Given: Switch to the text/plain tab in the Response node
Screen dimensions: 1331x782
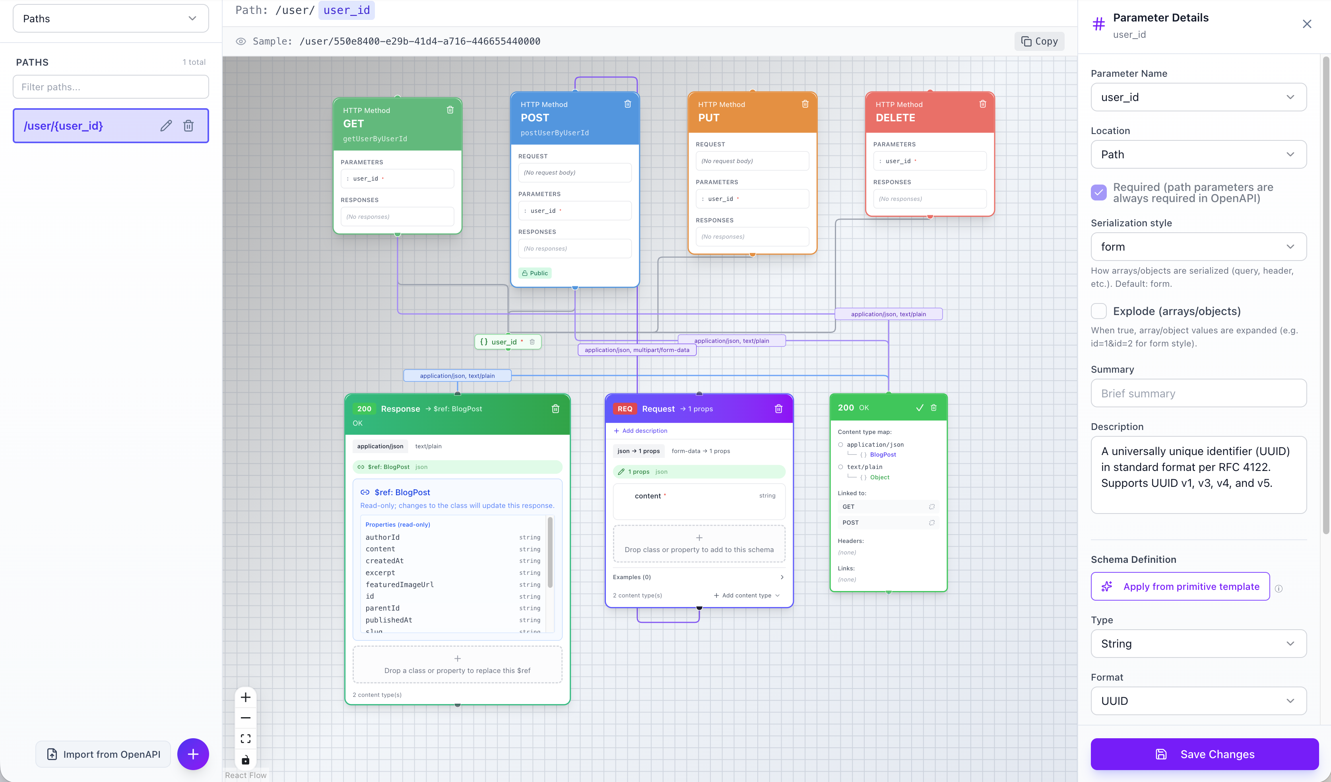Looking at the screenshot, I should point(428,446).
